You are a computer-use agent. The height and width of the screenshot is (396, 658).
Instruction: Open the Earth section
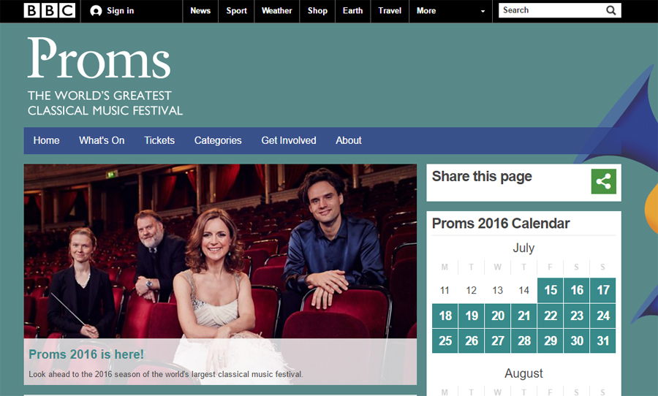pos(352,11)
